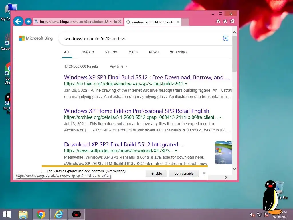Select the ALL results tab
The image size is (293, 220).
(x=67, y=52)
